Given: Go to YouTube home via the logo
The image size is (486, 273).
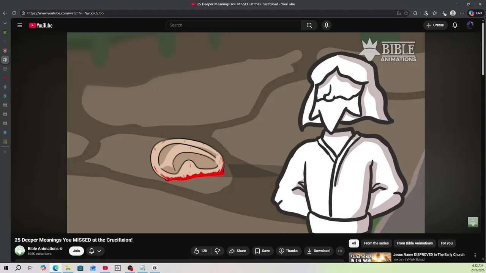Looking at the screenshot, I should [x=41, y=25].
